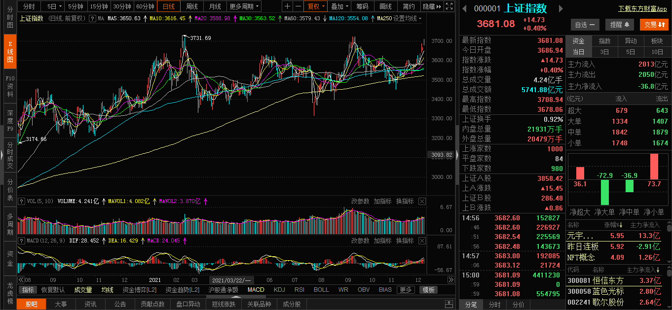Go to previous stock with left arrow
Image resolution: width=672 pixels, height=310 pixels.
click(464, 9)
